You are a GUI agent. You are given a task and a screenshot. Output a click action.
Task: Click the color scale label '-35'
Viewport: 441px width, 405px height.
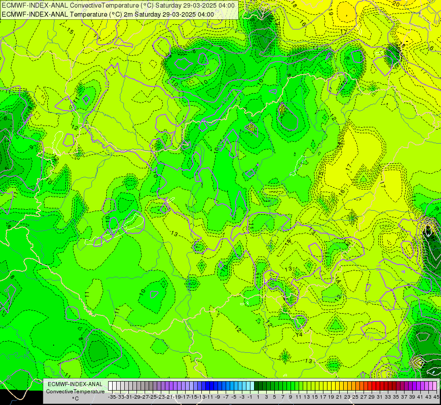pyautogui.click(x=112, y=397)
